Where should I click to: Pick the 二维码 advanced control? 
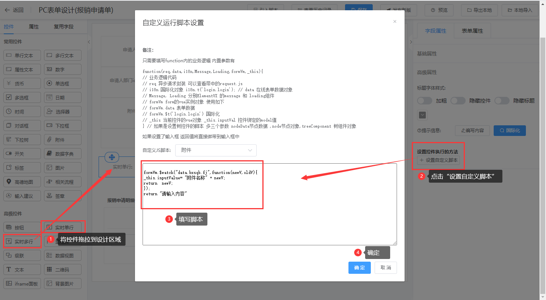point(63,270)
